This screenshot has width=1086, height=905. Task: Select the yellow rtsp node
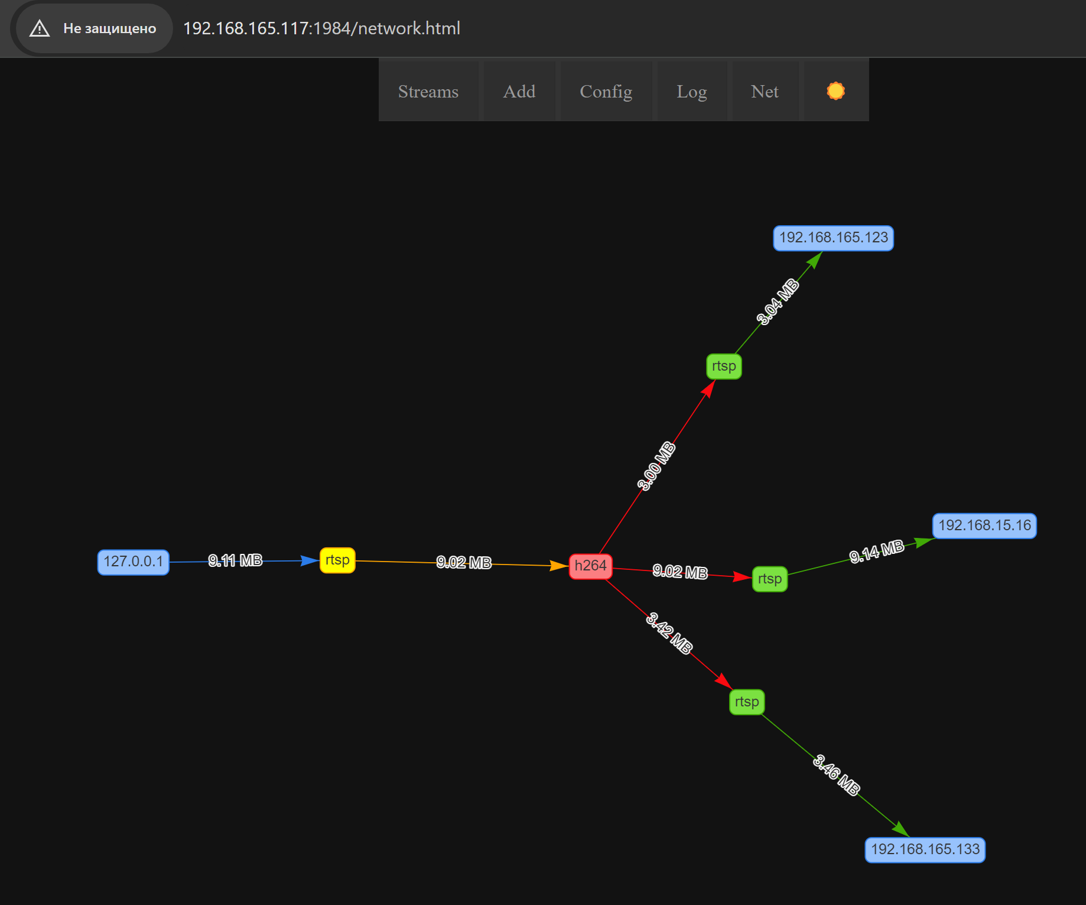click(337, 560)
